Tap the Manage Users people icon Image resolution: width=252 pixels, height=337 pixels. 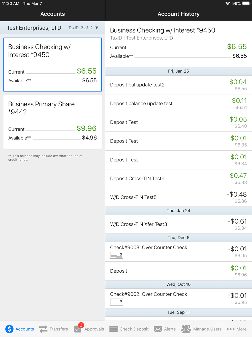click(186, 329)
